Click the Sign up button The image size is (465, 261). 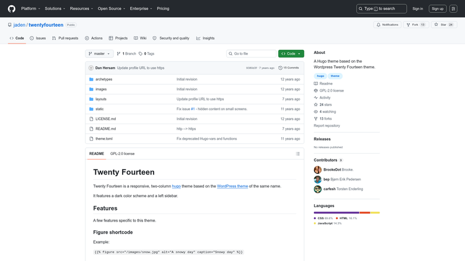(438, 9)
